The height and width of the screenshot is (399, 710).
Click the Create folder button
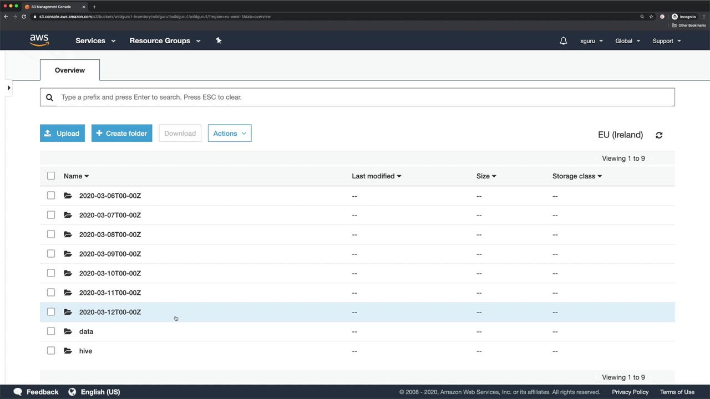[x=121, y=133]
